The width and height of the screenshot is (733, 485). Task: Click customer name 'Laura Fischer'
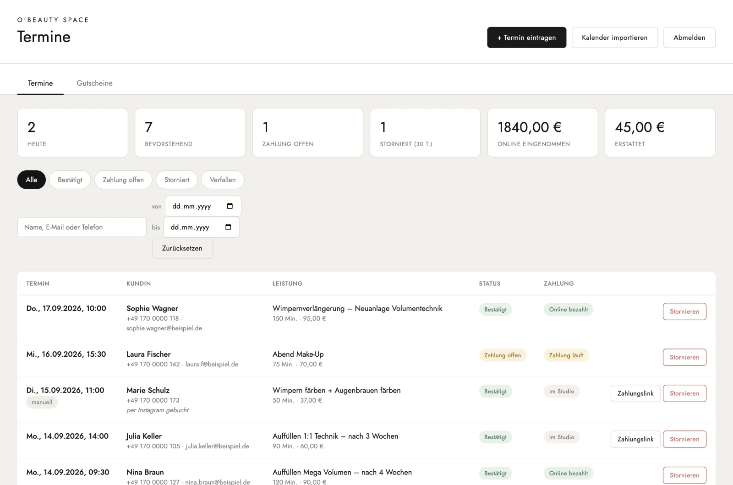point(148,354)
